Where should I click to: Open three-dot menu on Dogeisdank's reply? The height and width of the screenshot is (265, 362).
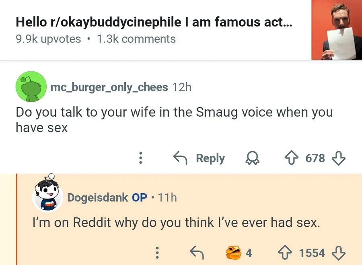158,253
